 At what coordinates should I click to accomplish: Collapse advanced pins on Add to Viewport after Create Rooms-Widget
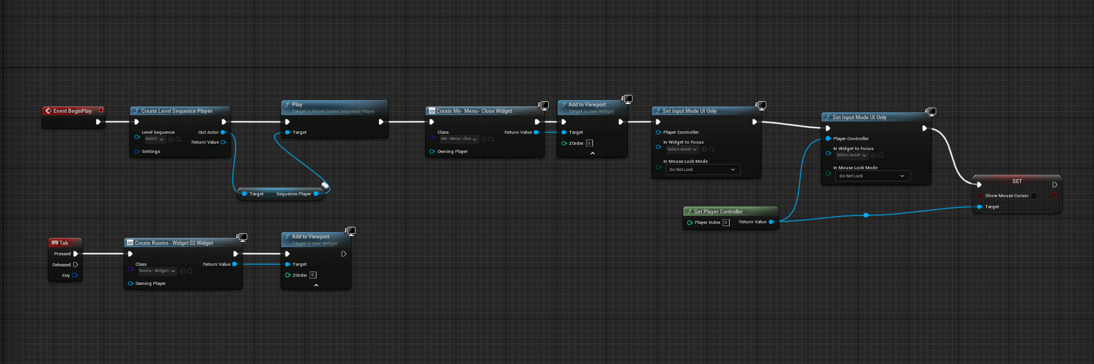(316, 286)
